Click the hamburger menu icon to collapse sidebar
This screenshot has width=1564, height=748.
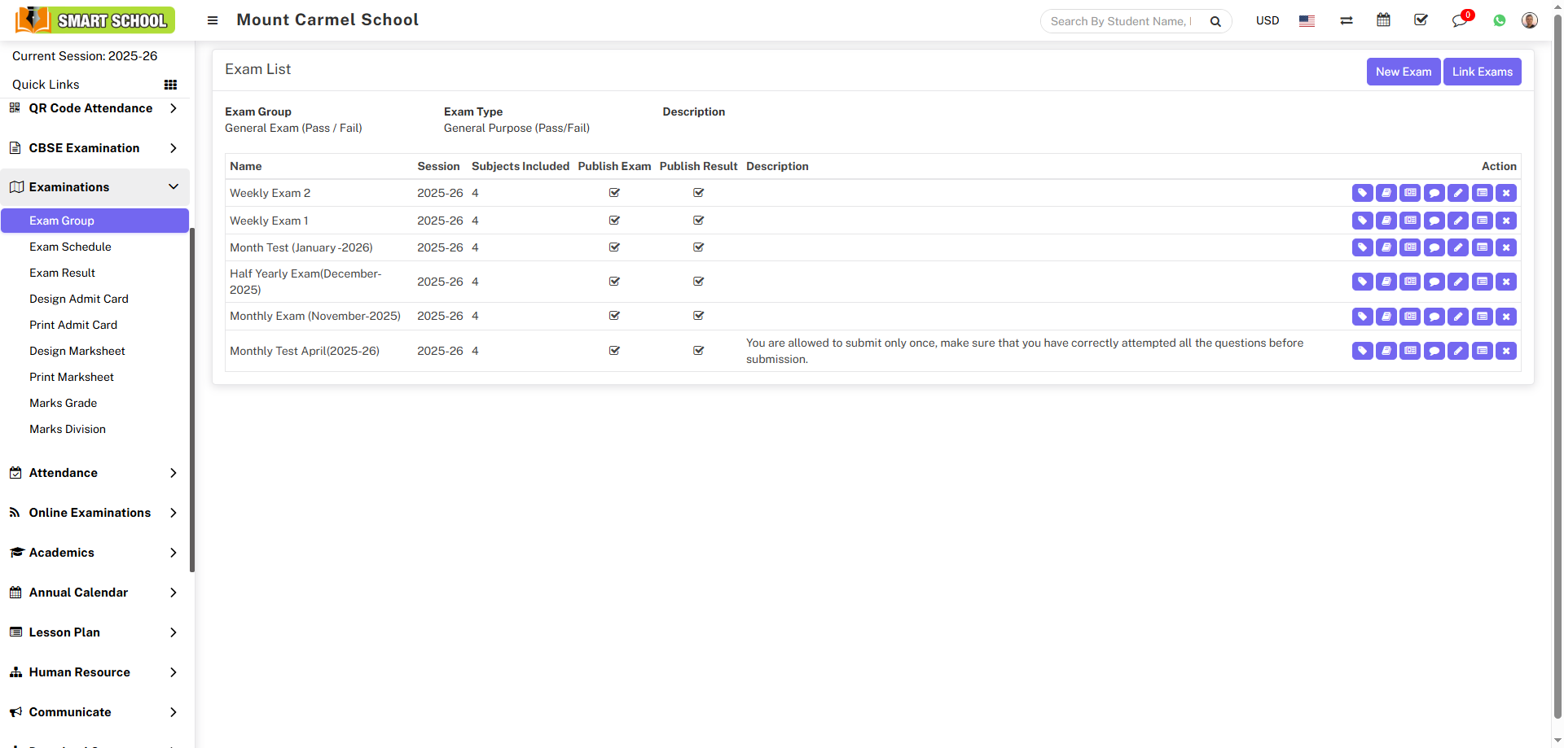pyautogui.click(x=213, y=20)
